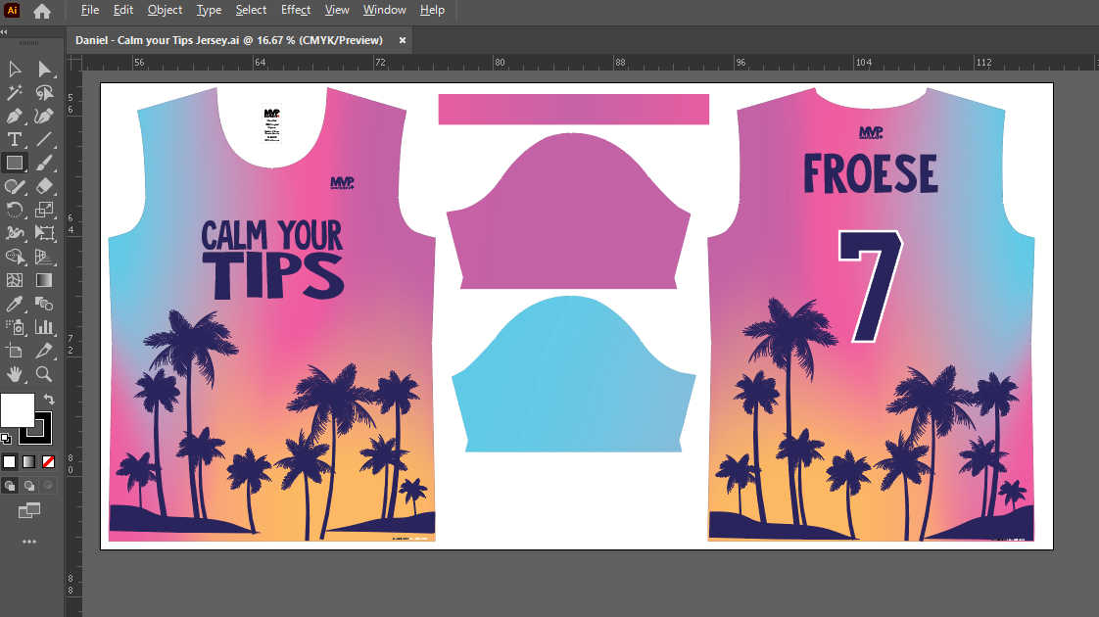This screenshot has width=1099, height=617.
Task: Select the Direct Selection tool
Action: (x=44, y=69)
